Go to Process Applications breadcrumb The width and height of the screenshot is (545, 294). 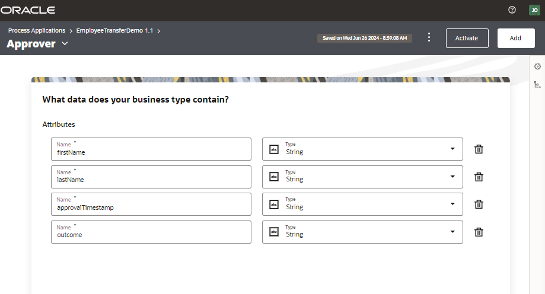(x=36, y=30)
